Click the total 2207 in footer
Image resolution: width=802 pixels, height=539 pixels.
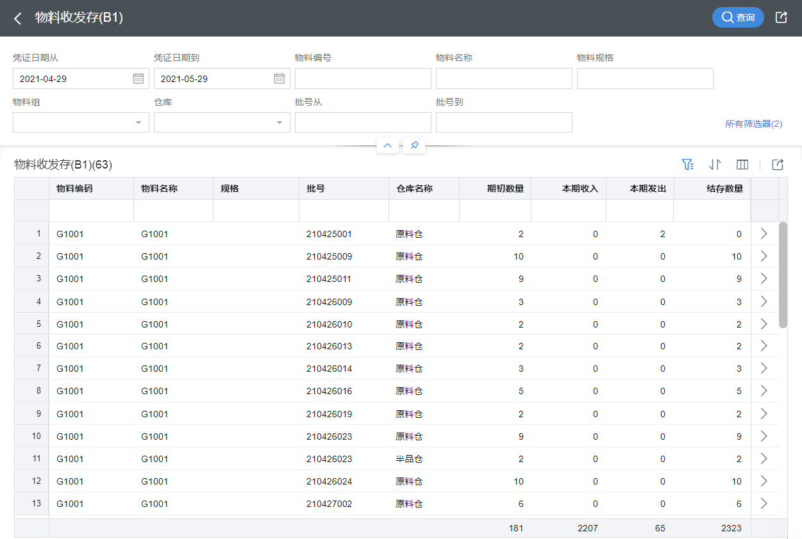pyautogui.click(x=587, y=528)
